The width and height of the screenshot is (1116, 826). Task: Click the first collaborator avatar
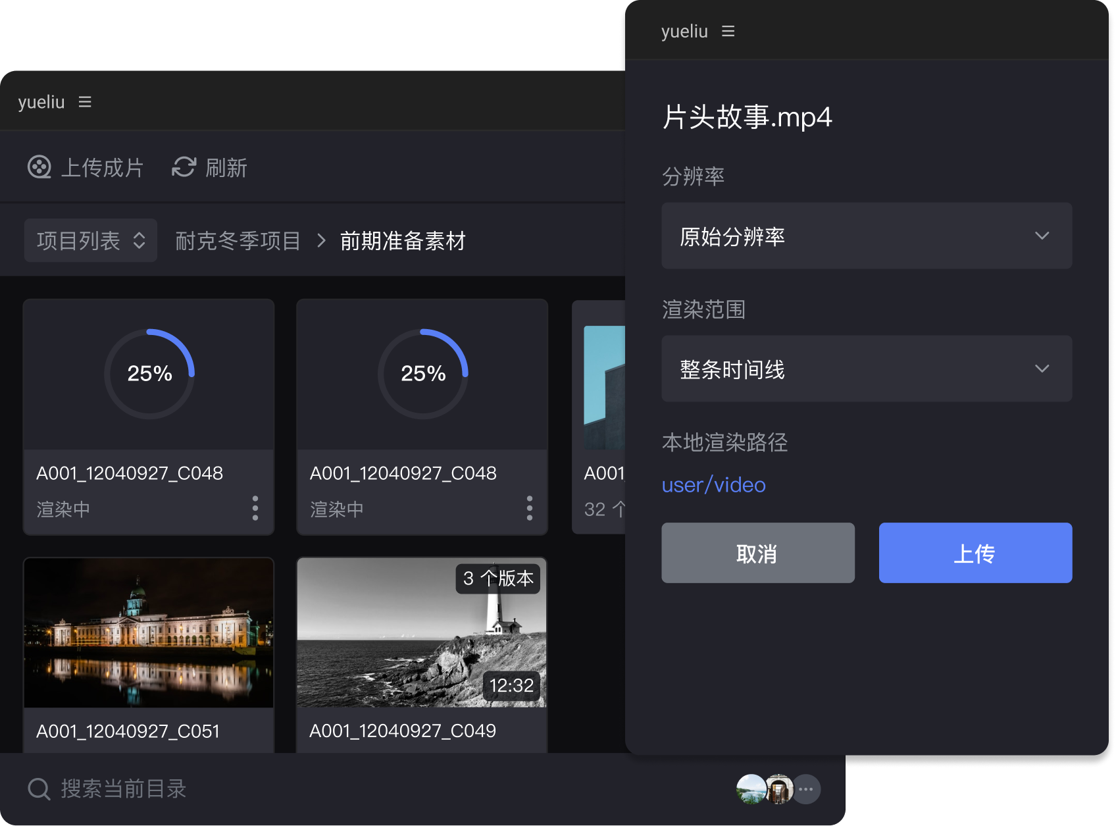[751, 789]
